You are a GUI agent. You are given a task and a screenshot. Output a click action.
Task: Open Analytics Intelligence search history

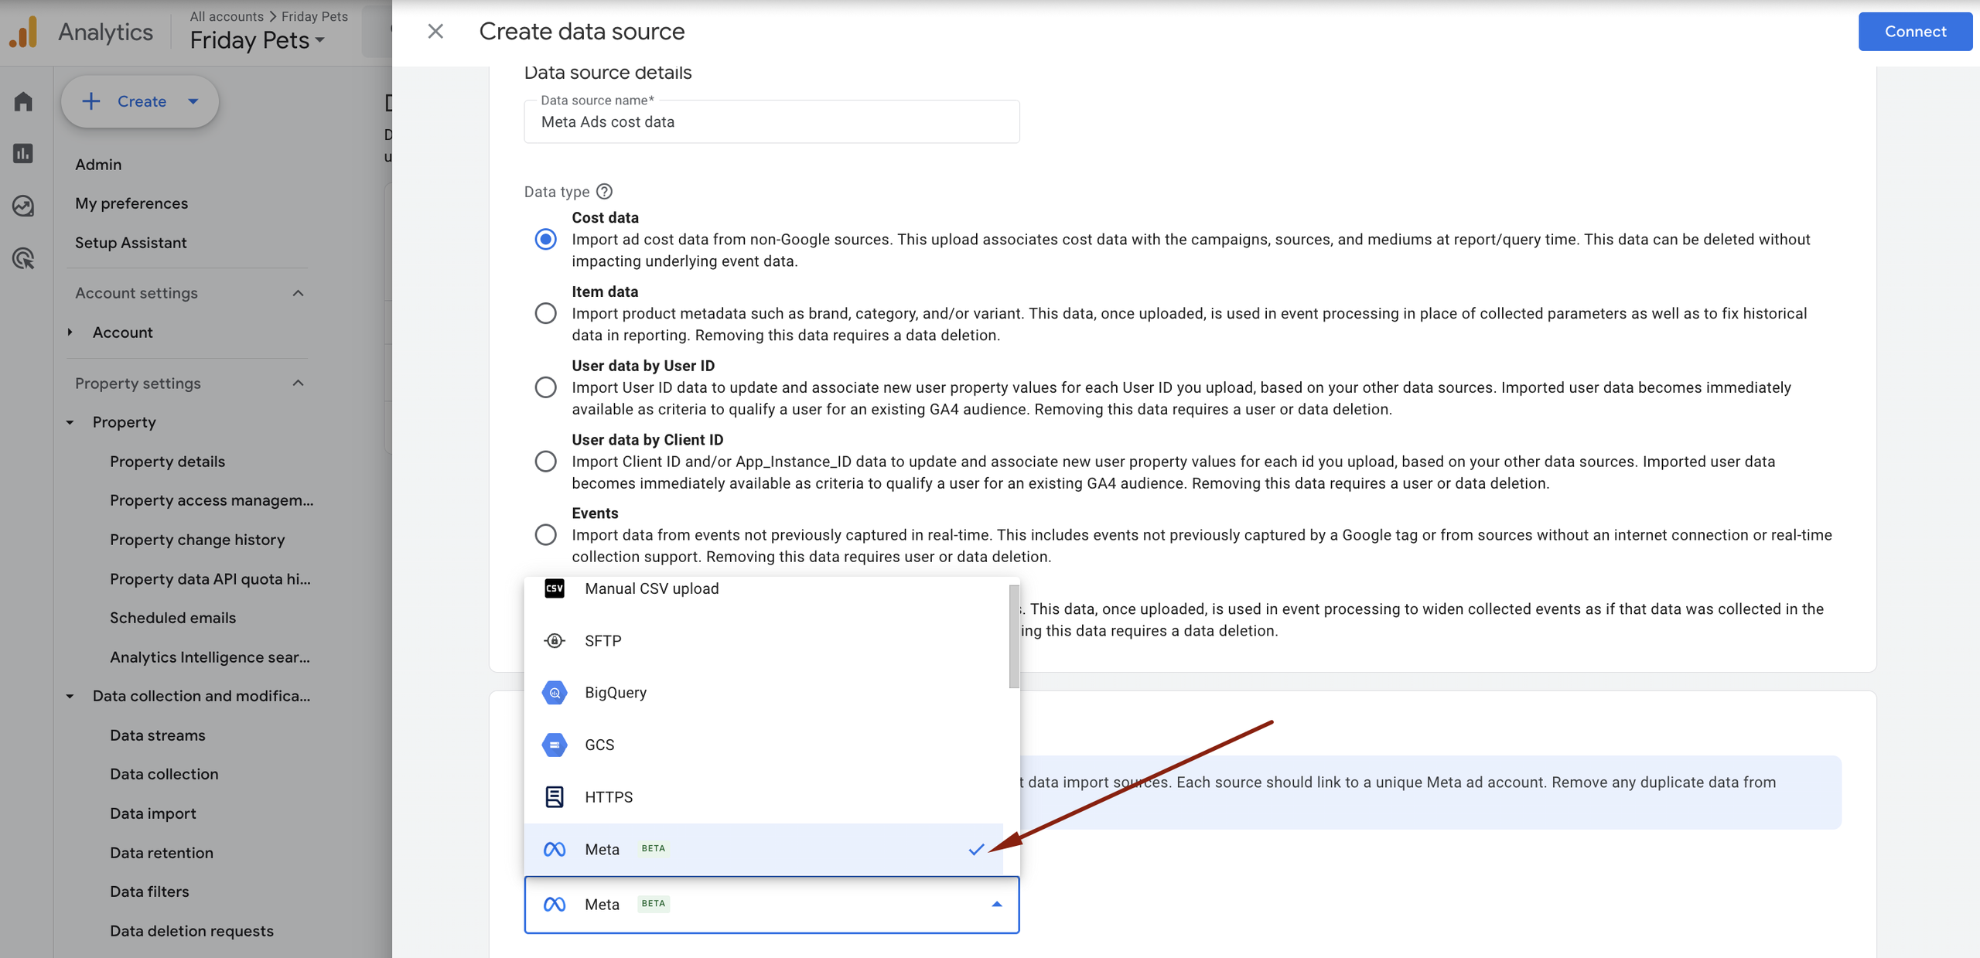(x=210, y=656)
